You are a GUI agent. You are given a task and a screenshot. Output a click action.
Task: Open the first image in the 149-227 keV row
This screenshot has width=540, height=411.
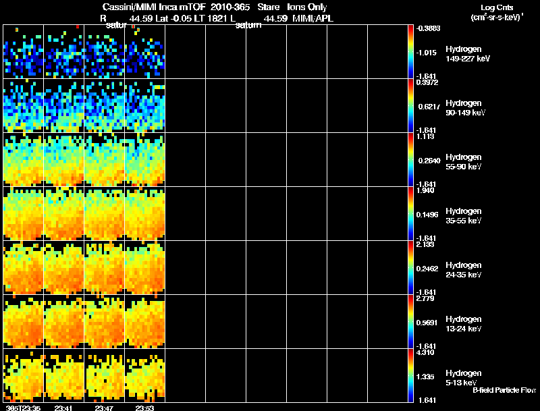24,52
